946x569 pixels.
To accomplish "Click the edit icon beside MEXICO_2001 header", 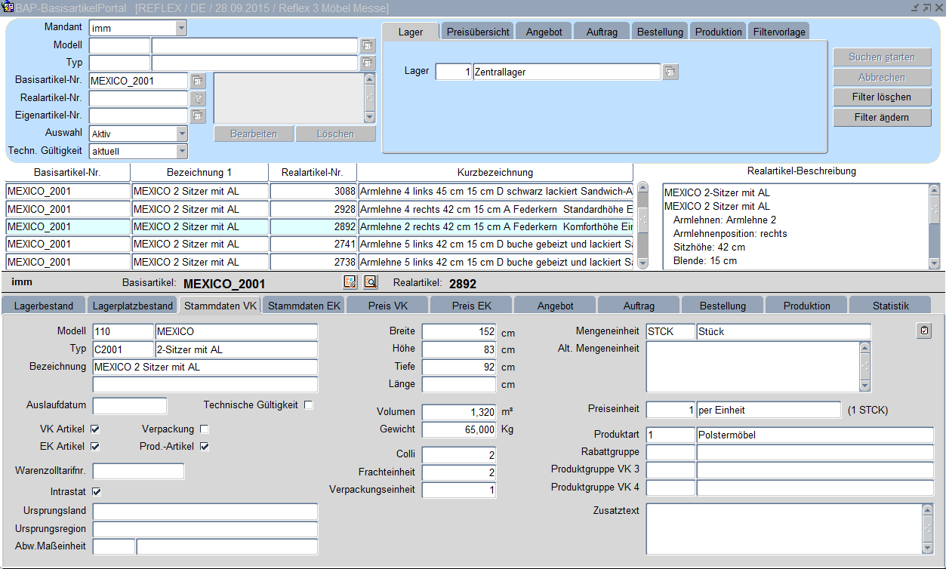I will [x=350, y=282].
